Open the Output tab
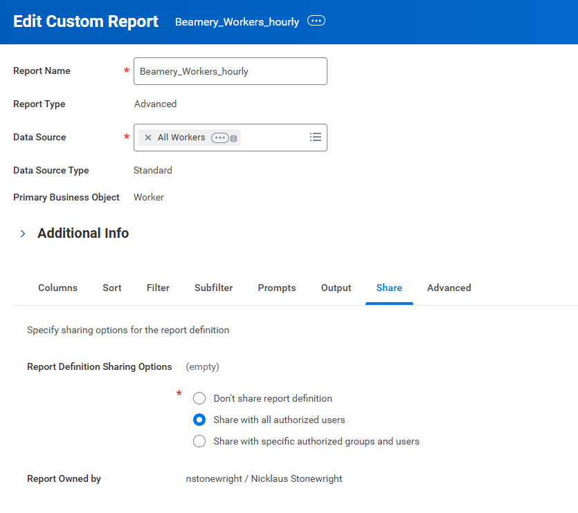 pos(336,288)
